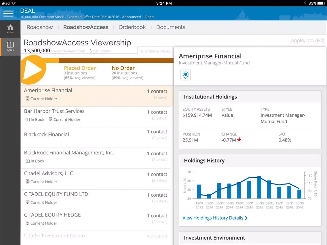Tap the 03/31 2014 bar in Holdings History
Viewport: 327px width, 245px height.
(209, 196)
